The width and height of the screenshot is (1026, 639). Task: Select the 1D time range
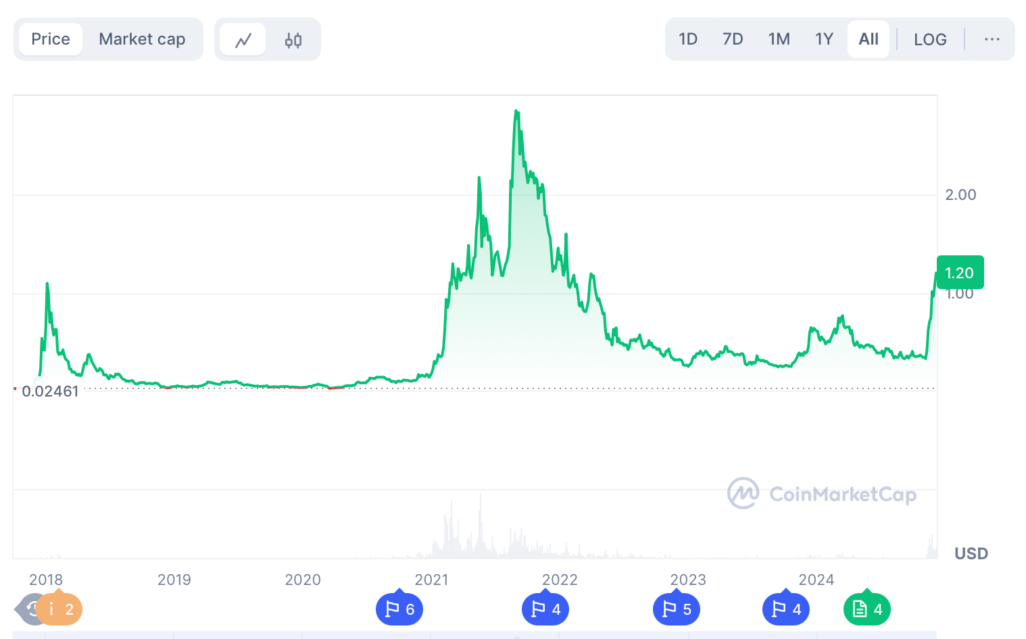[x=688, y=39]
